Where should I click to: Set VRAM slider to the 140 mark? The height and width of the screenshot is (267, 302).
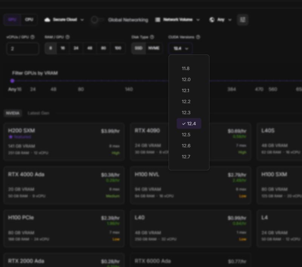[129, 89]
